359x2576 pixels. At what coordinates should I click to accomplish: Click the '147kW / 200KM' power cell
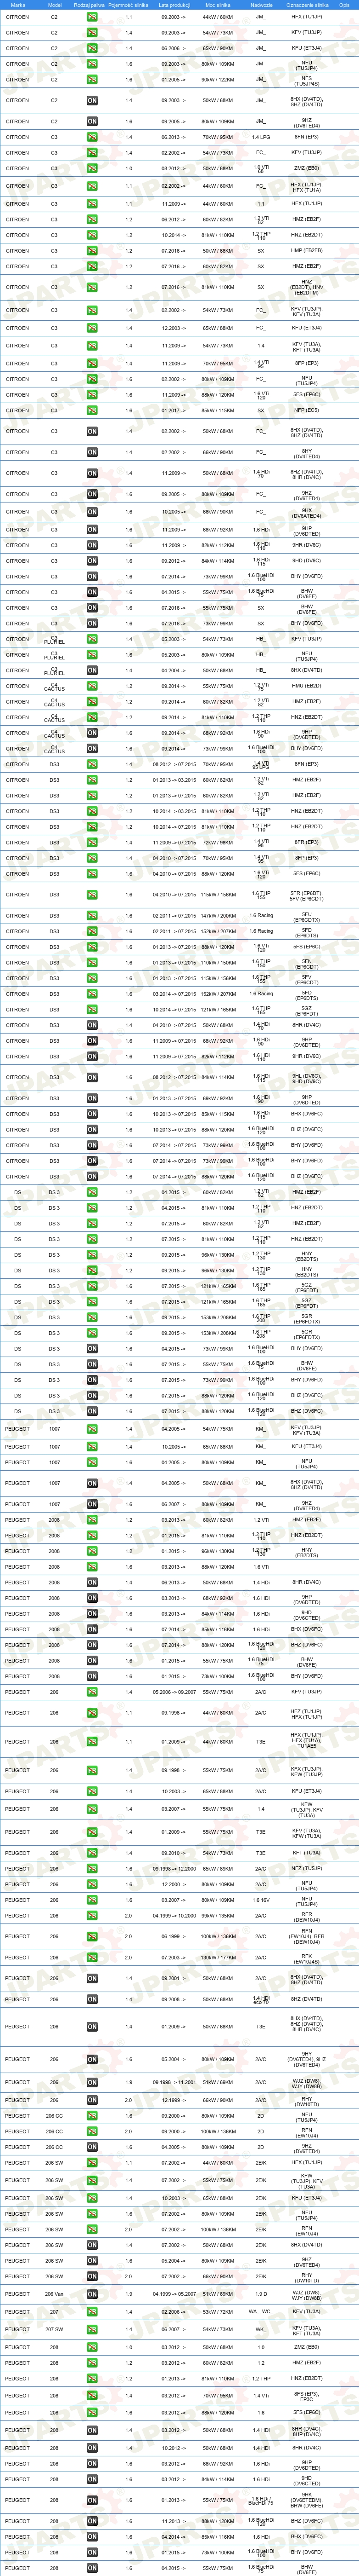[218, 916]
